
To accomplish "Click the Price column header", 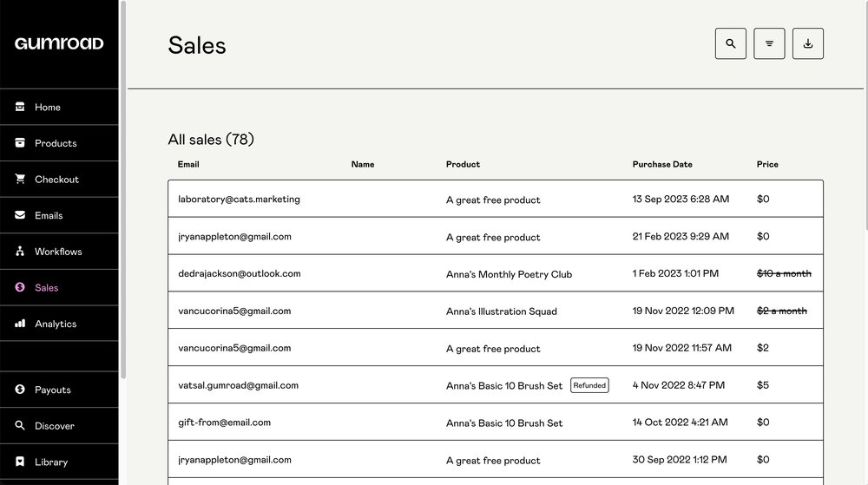I will coord(767,164).
